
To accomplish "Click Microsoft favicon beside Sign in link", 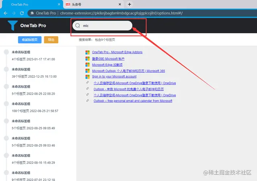I will click(88, 76).
